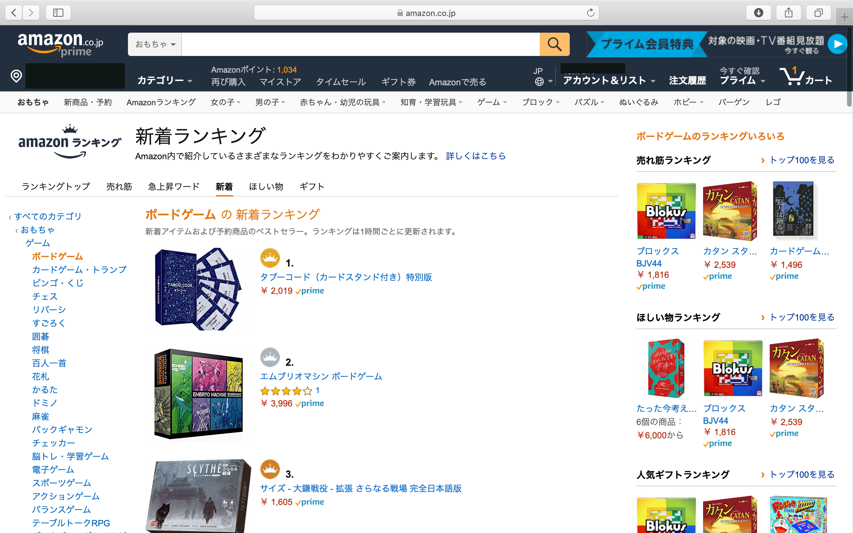Screen dimensions: 853x533
Task: Click the silver crown icon beside rank 2
Action: (270, 357)
